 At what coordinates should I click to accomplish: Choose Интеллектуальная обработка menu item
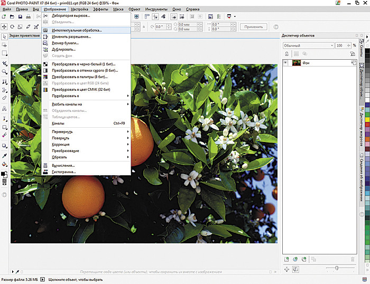77,30
